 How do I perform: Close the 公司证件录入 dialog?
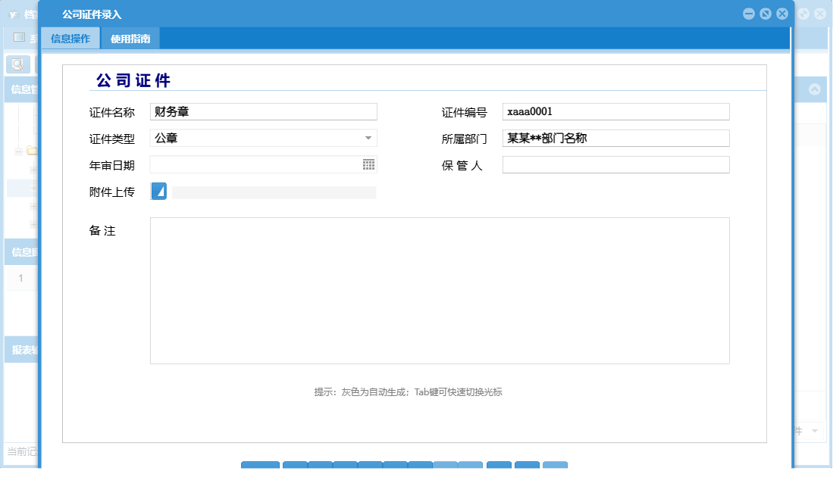point(782,13)
